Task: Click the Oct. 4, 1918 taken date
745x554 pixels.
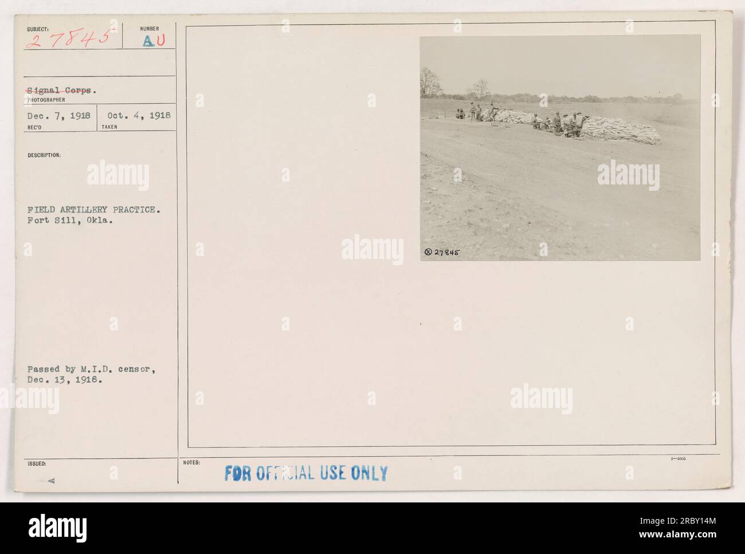Action: (x=139, y=115)
